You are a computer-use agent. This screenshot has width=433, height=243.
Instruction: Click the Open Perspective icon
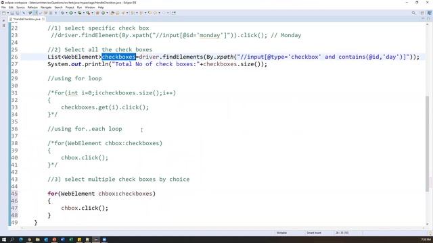422,13
